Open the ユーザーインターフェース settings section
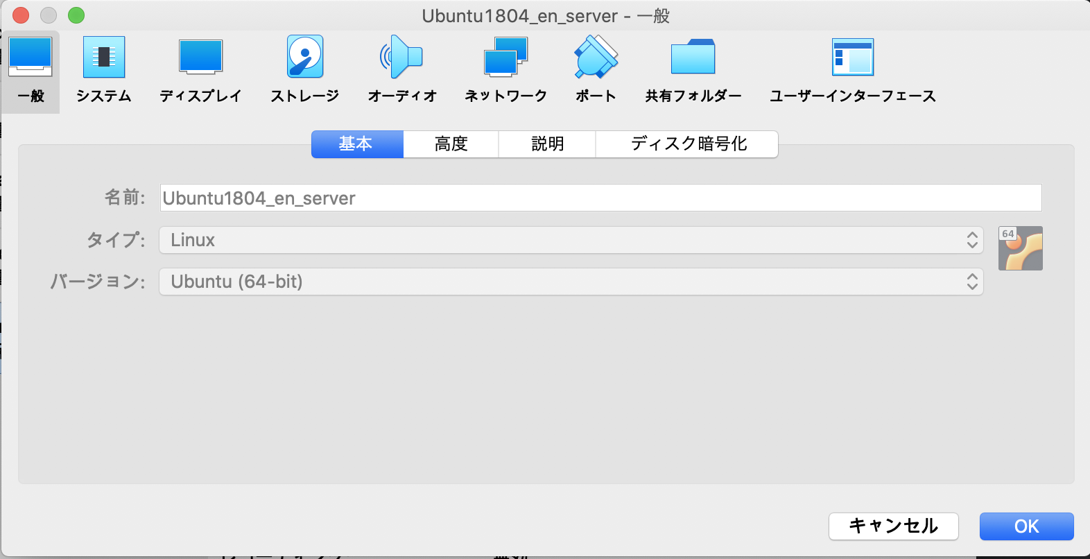 (x=853, y=71)
